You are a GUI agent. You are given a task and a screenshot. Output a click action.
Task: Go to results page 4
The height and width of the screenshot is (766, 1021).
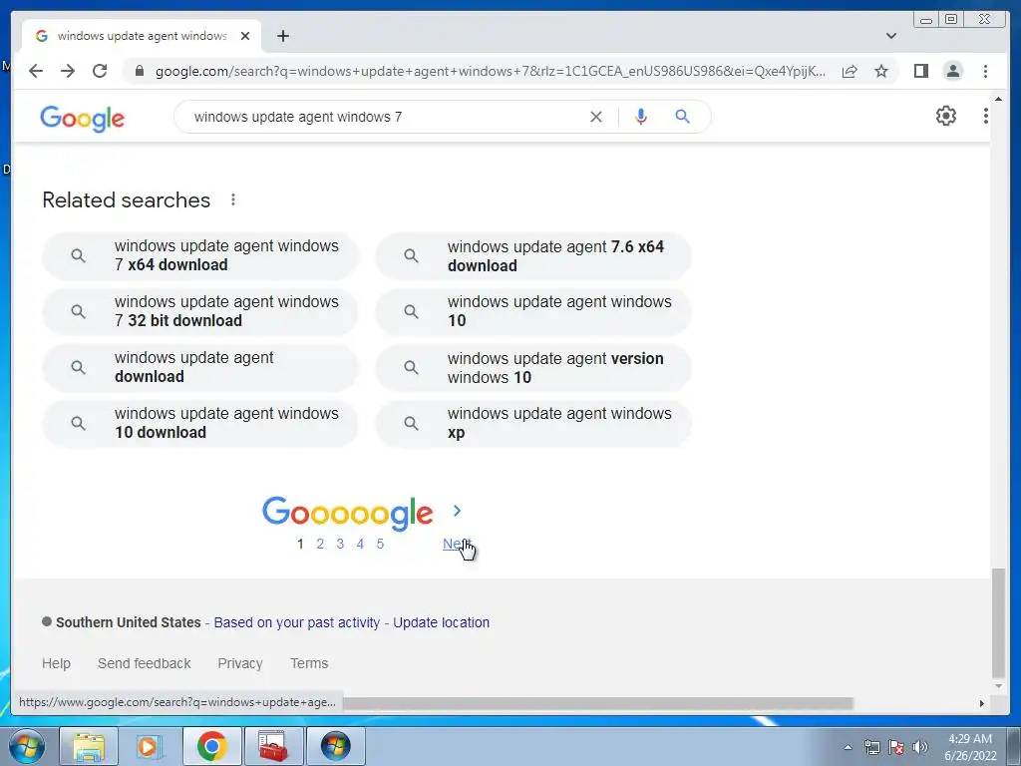(360, 544)
